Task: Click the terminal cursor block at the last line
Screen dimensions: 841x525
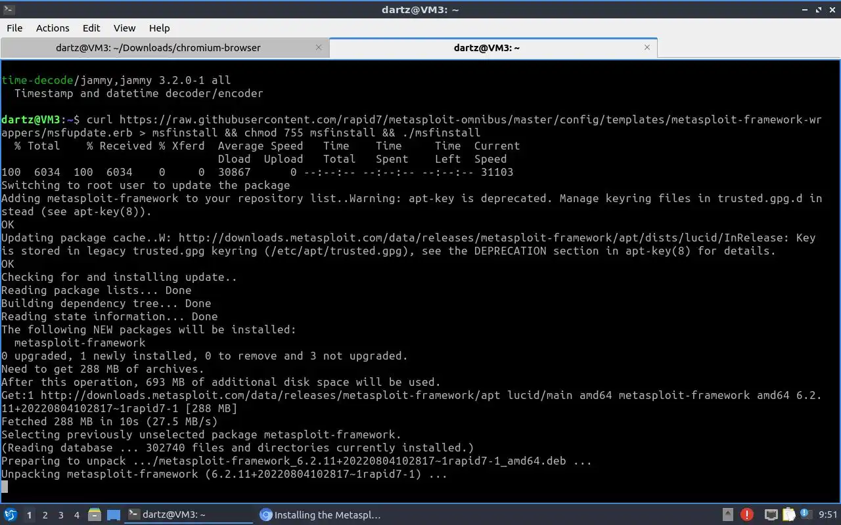Action: (x=5, y=487)
